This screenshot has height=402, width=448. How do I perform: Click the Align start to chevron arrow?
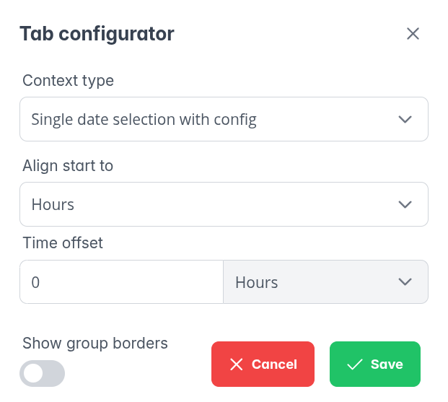tap(405, 204)
